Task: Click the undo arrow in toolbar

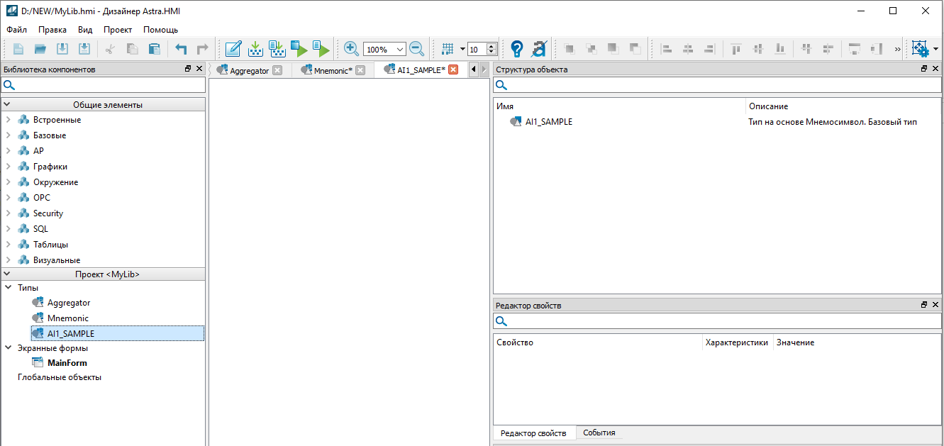Action: coord(182,49)
